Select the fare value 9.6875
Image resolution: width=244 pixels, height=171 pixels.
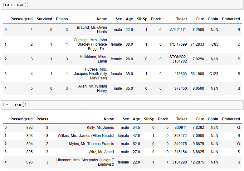pos(198,144)
